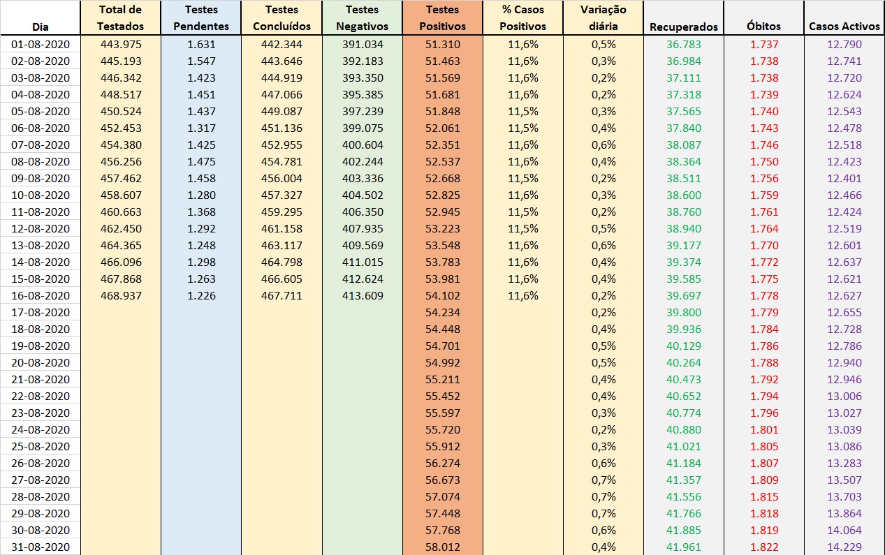Select negative tests value 413.609
Viewport: 885px width, 555px height.
[x=363, y=296]
